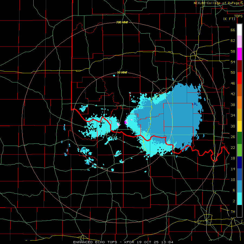Select the cyan legend swatch

(239, 199)
